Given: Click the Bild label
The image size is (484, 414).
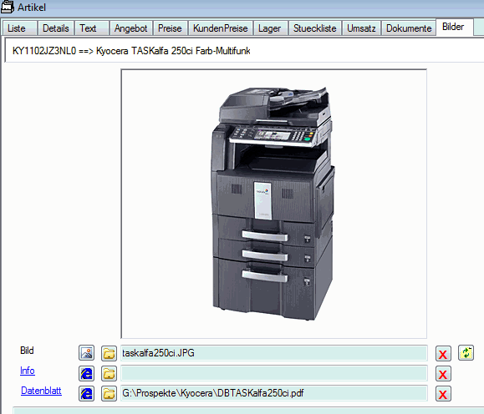Looking at the screenshot, I should 27,351.
